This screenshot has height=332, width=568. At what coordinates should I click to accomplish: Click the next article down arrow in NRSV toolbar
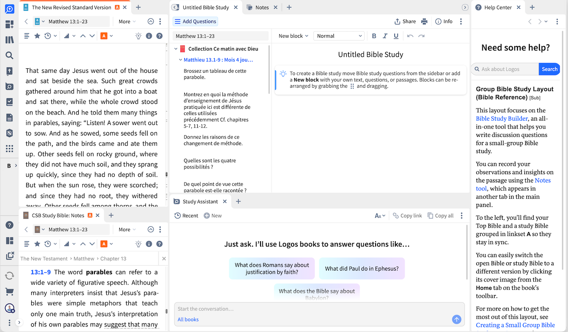(x=92, y=36)
